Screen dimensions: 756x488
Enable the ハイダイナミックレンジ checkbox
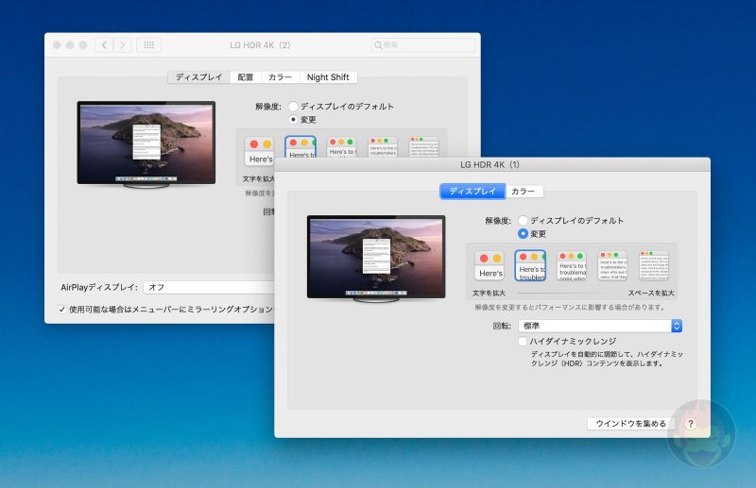524,342
